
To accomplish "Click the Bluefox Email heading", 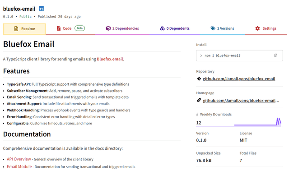I will pos(29,44).
